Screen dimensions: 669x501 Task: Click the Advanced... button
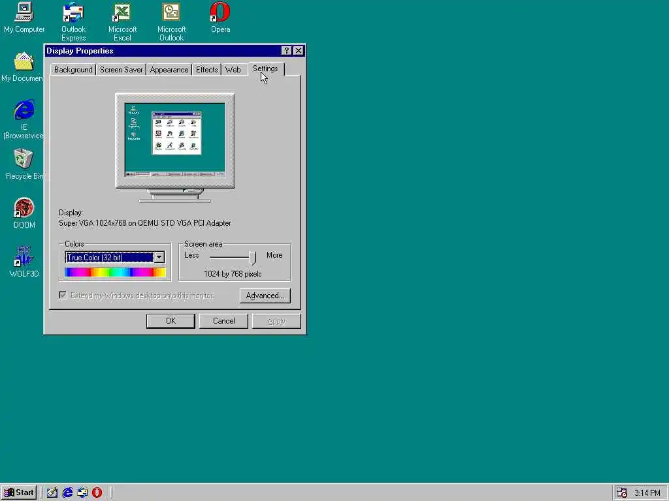click(265, 296)
